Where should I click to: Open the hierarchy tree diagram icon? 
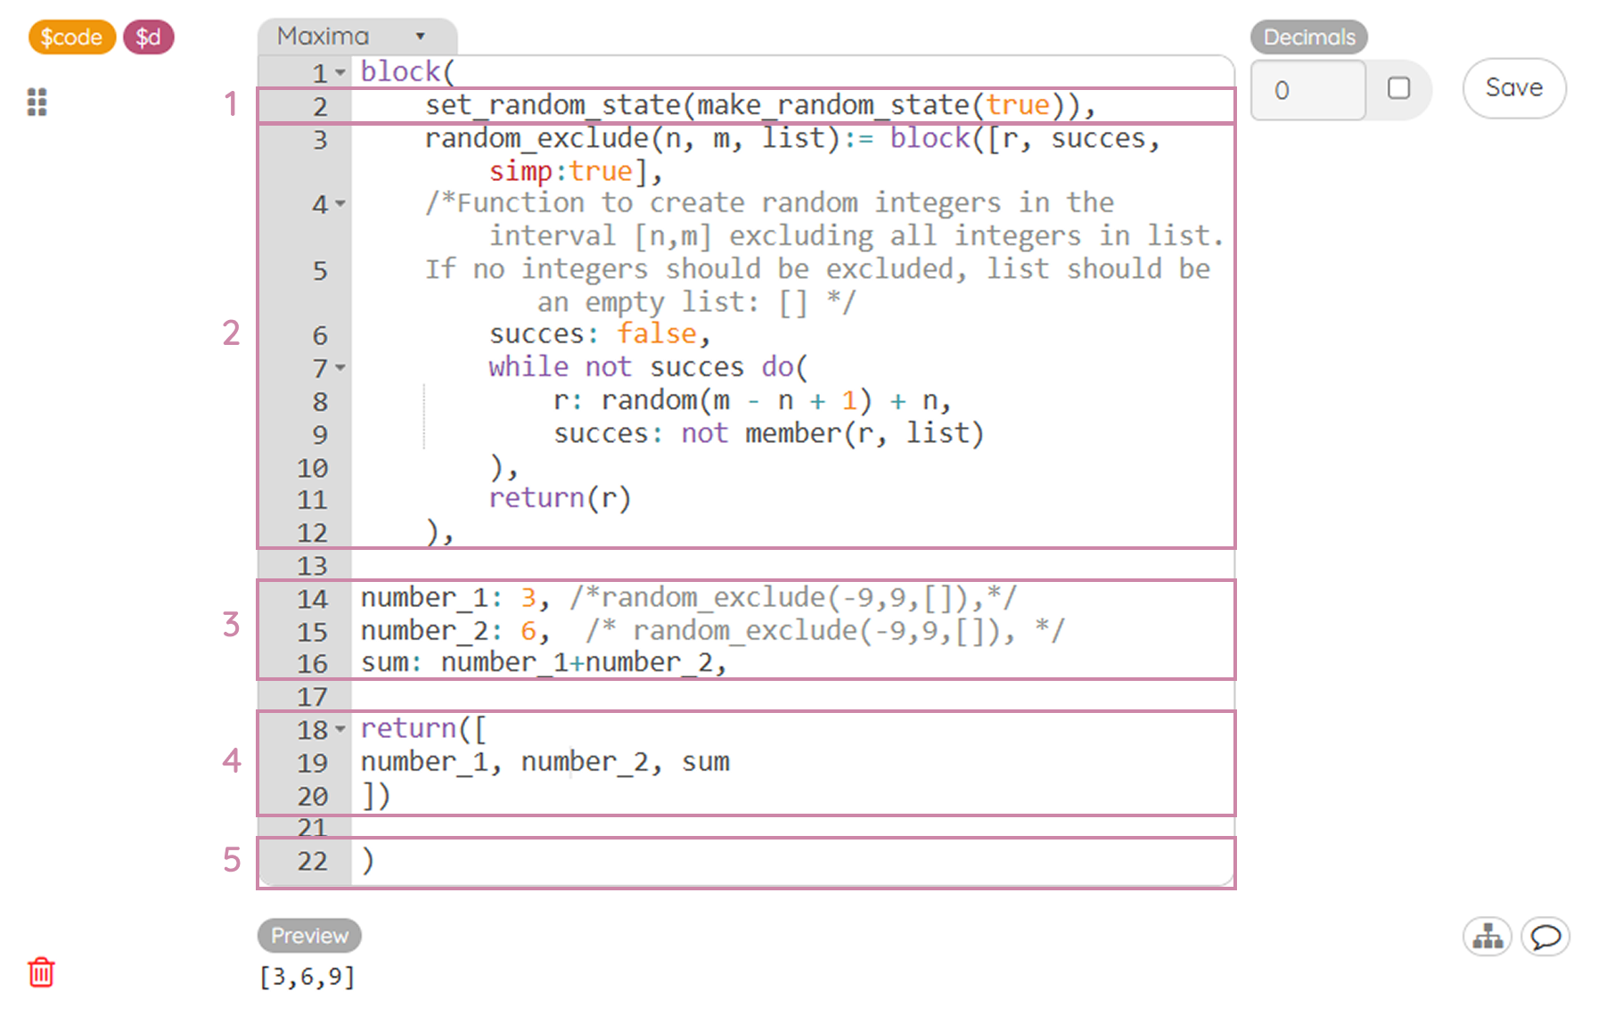click(x=1487, y=937)
